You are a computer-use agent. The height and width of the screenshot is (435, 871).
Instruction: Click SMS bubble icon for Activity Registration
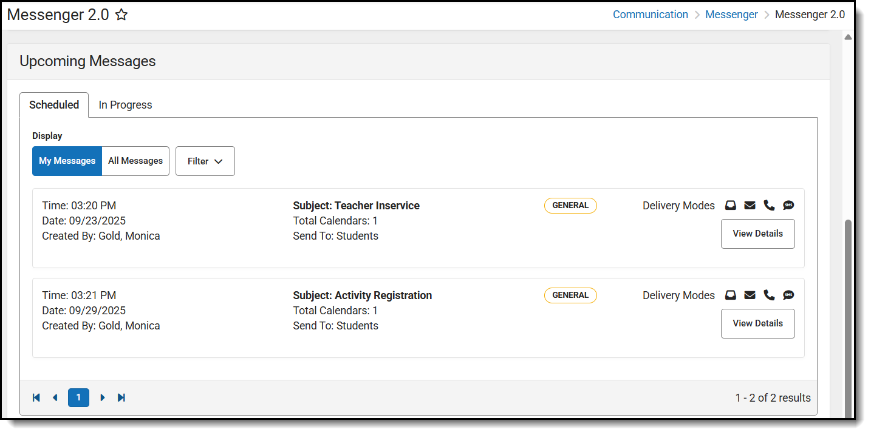788,295
